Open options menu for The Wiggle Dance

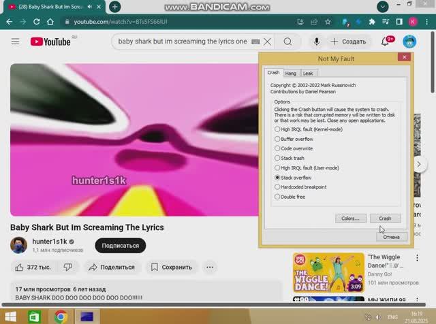417,258
